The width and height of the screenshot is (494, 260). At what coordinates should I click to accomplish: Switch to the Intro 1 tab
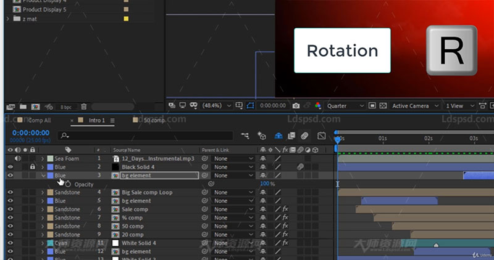click(x=97, y=120)
